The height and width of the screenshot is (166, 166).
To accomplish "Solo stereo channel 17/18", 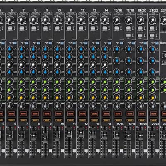I will (x=130, y=120).
